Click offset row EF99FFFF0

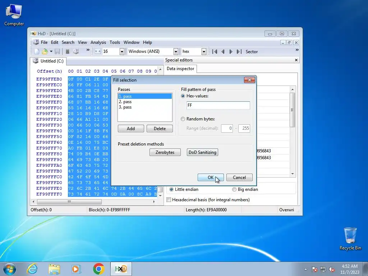(x=49, y=194)
